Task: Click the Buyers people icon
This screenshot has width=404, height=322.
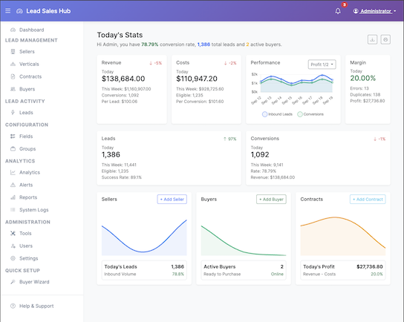Action: pos(13,89)
